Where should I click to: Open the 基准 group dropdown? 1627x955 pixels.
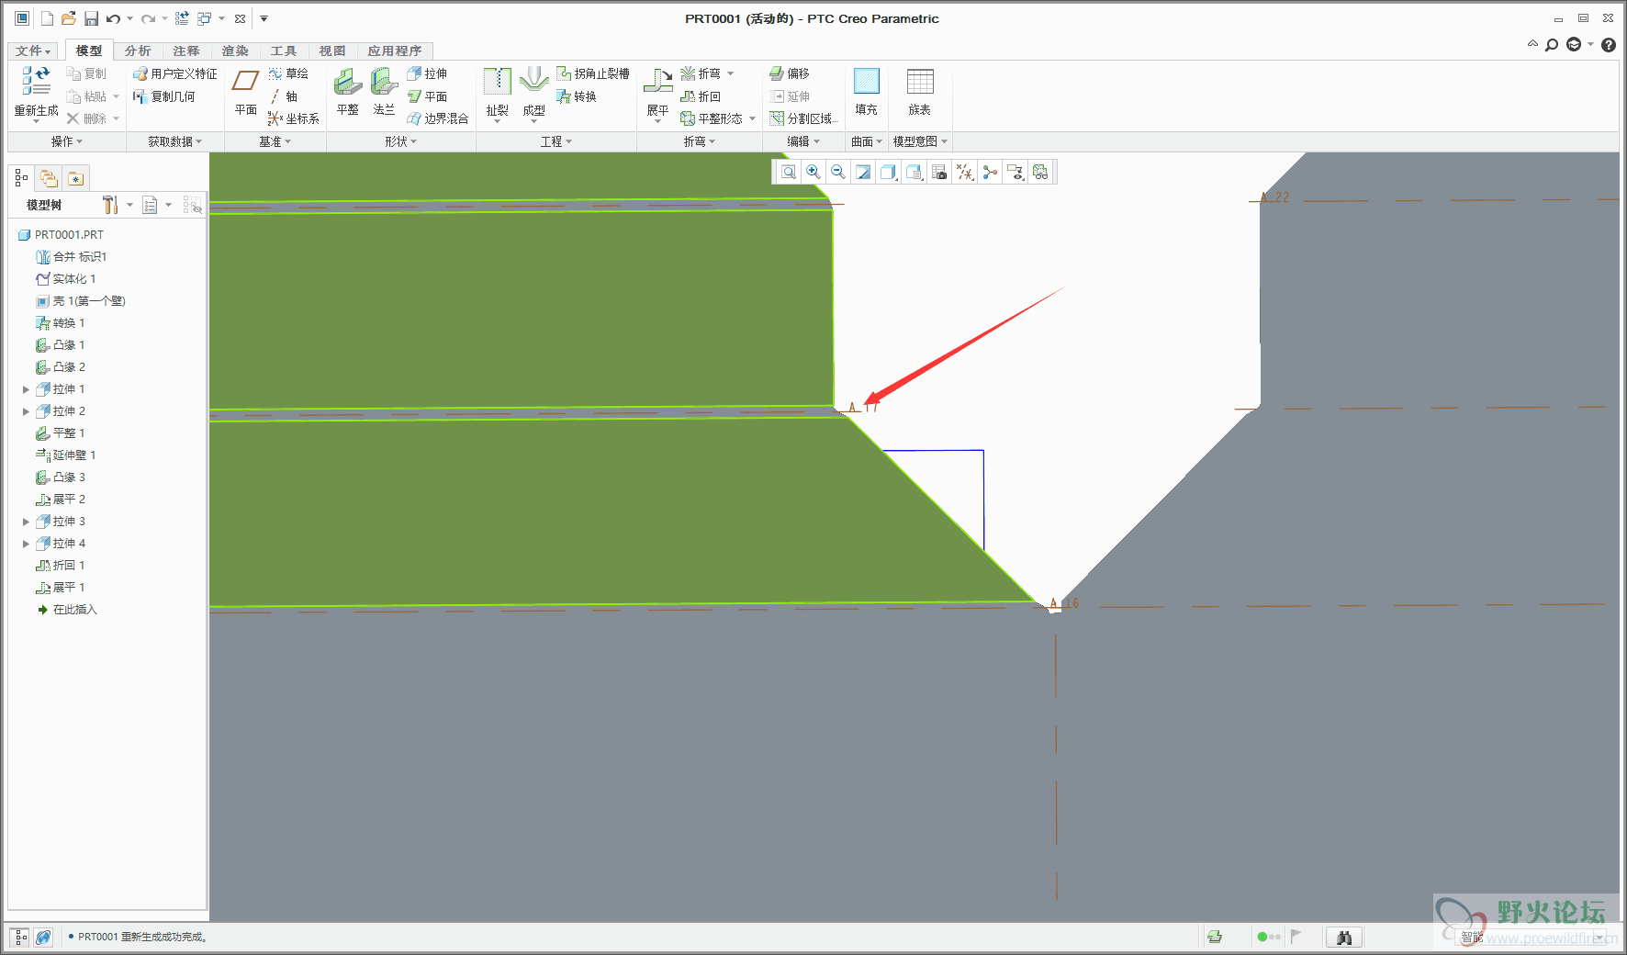pos(275,141)
